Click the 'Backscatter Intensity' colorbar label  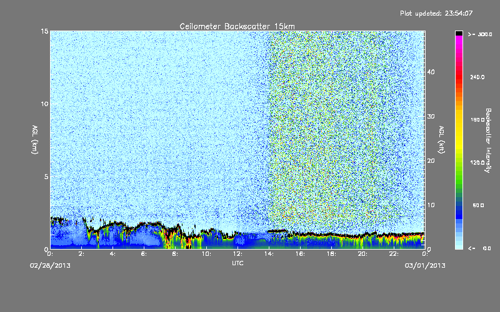pos(488,140)
